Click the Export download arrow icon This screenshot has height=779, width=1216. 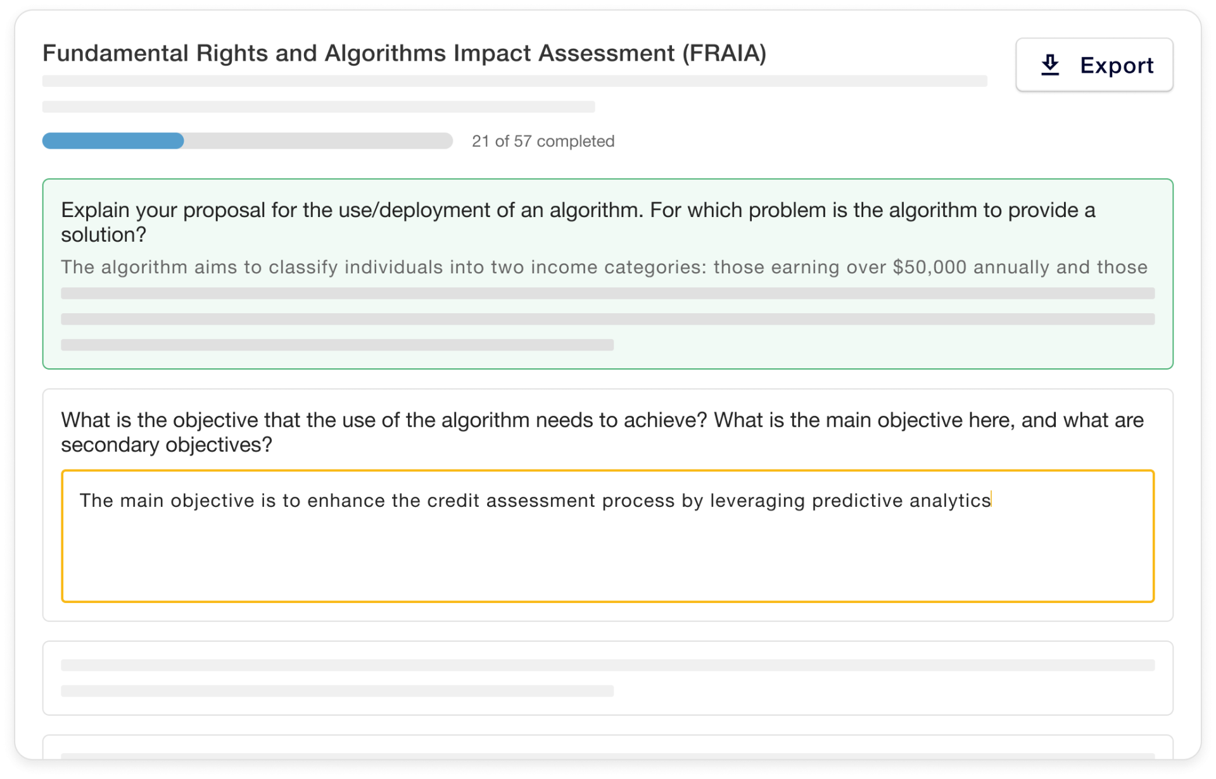(1050, 65)
